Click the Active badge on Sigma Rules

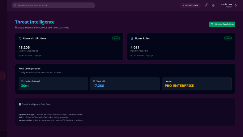tap(228, 38)
